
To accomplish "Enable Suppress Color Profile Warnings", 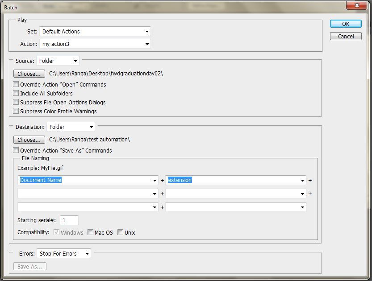I will click(16, 111).
